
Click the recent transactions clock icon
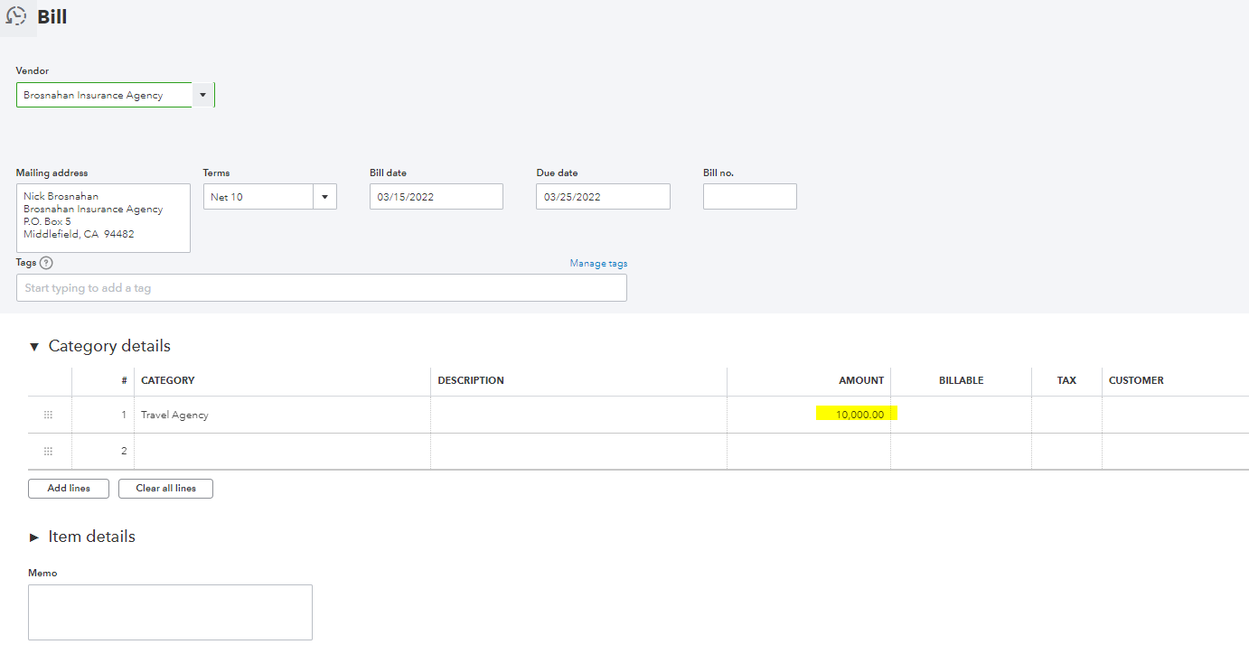coord(16,16)
